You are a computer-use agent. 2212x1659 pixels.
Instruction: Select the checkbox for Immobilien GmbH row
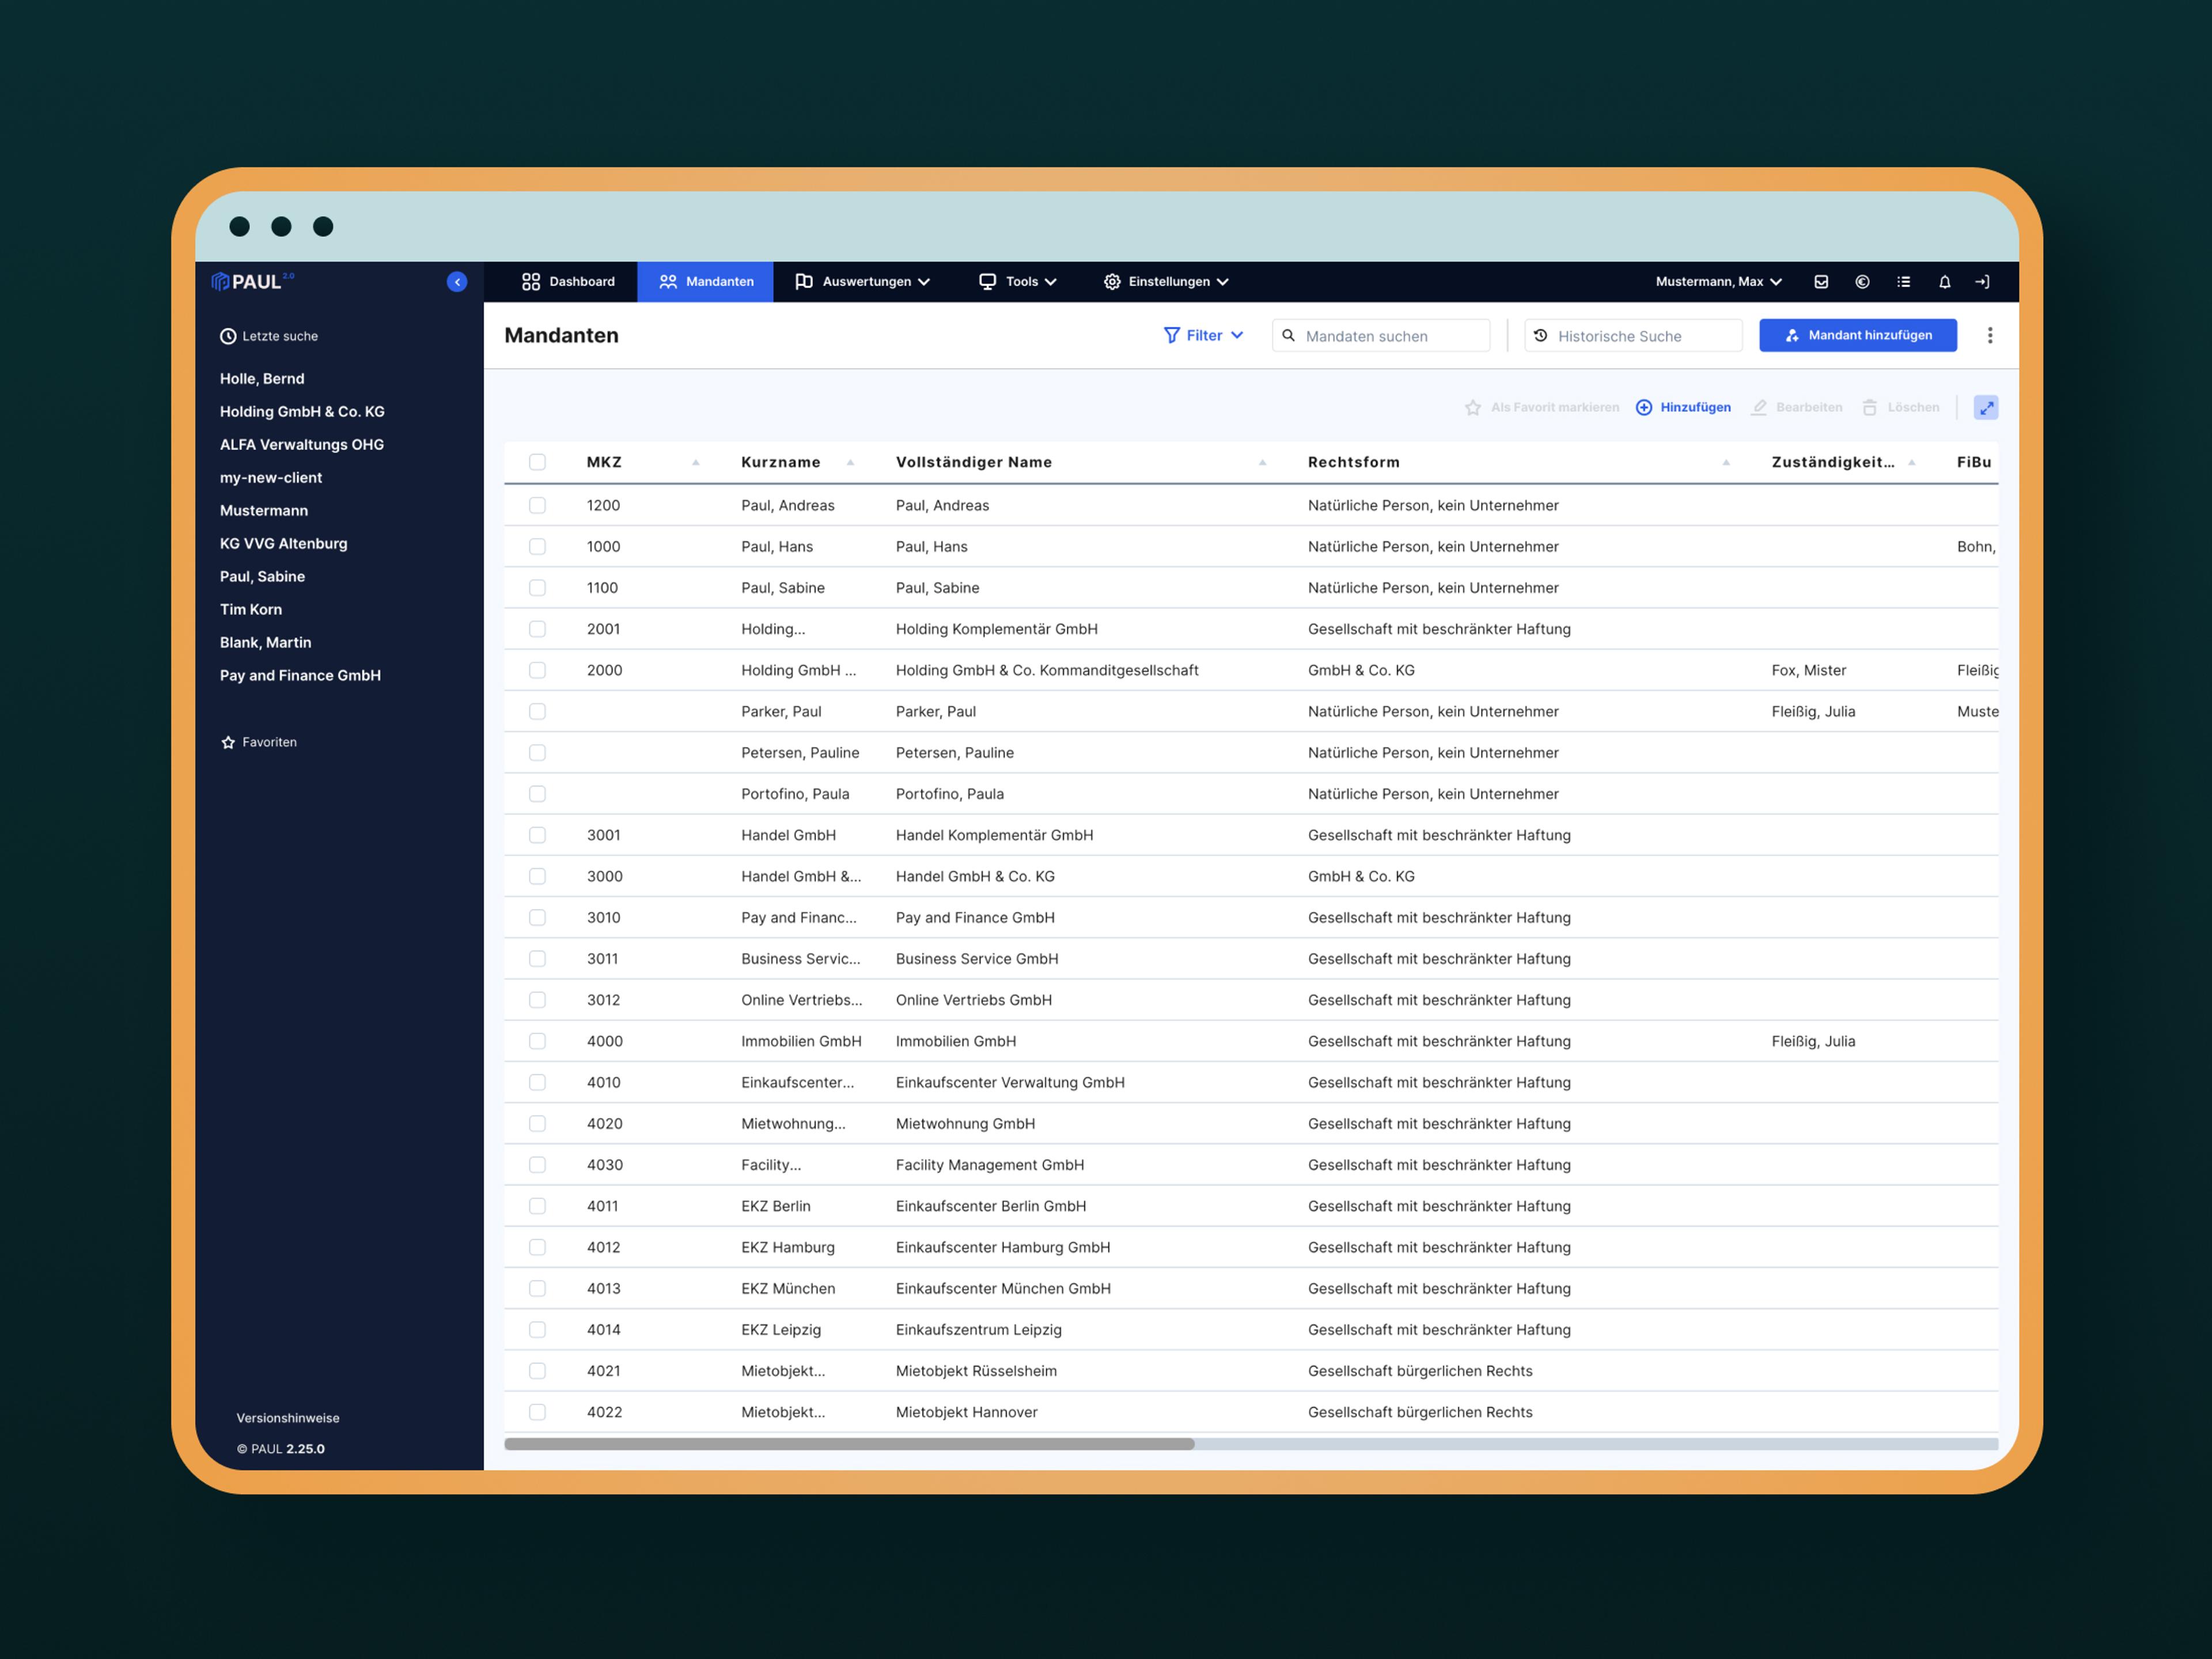[x=537, y=1041]
